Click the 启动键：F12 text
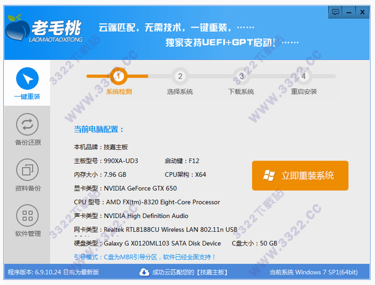Viewport: 375px width, 285px height. tap(182, 161)
